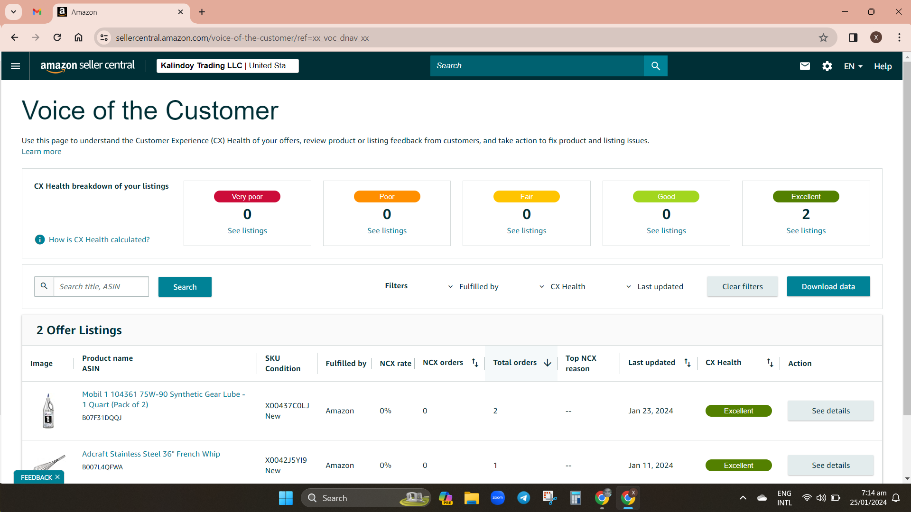The image size is (911, 512).
Task: Click the Search title, ASIN field
Action: pos(101,286)
